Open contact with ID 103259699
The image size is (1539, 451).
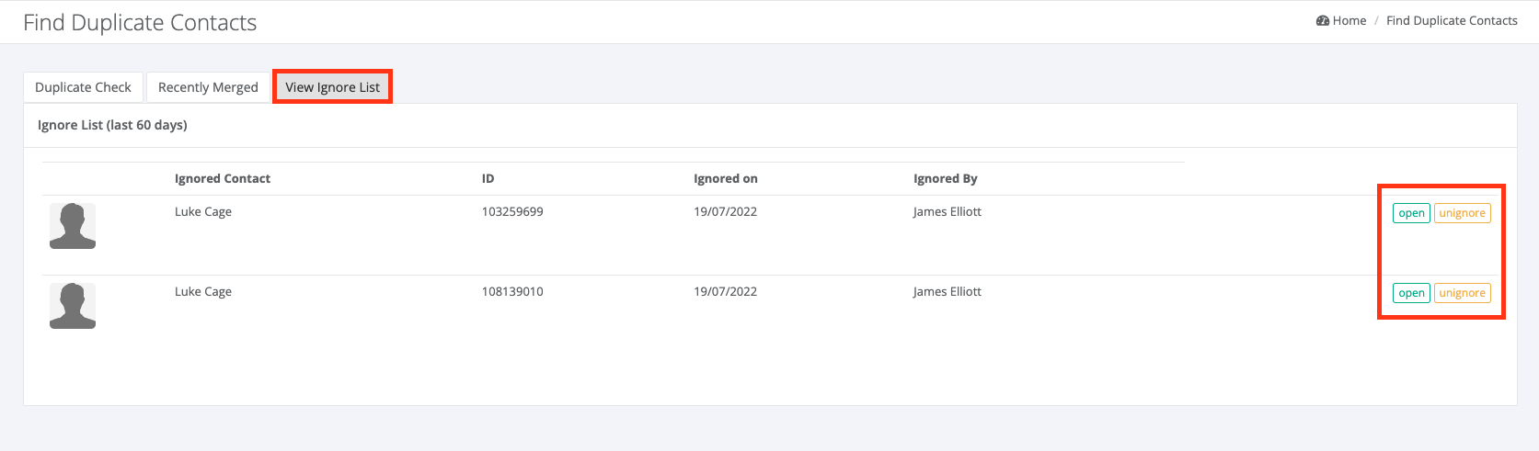click(x=1411, y=213)
